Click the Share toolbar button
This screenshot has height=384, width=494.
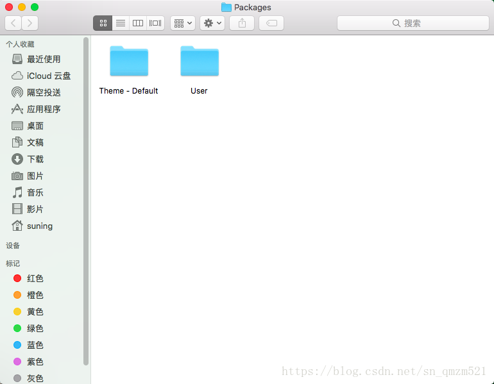coord(242,23)
